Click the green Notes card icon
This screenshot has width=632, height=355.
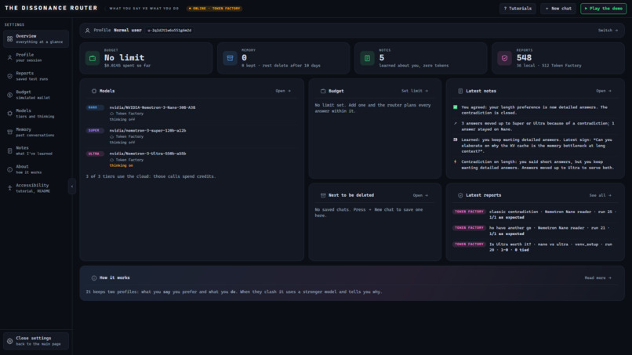click(367, 58)
